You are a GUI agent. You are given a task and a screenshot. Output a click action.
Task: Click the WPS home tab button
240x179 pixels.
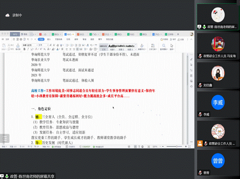tap(15, 34)
